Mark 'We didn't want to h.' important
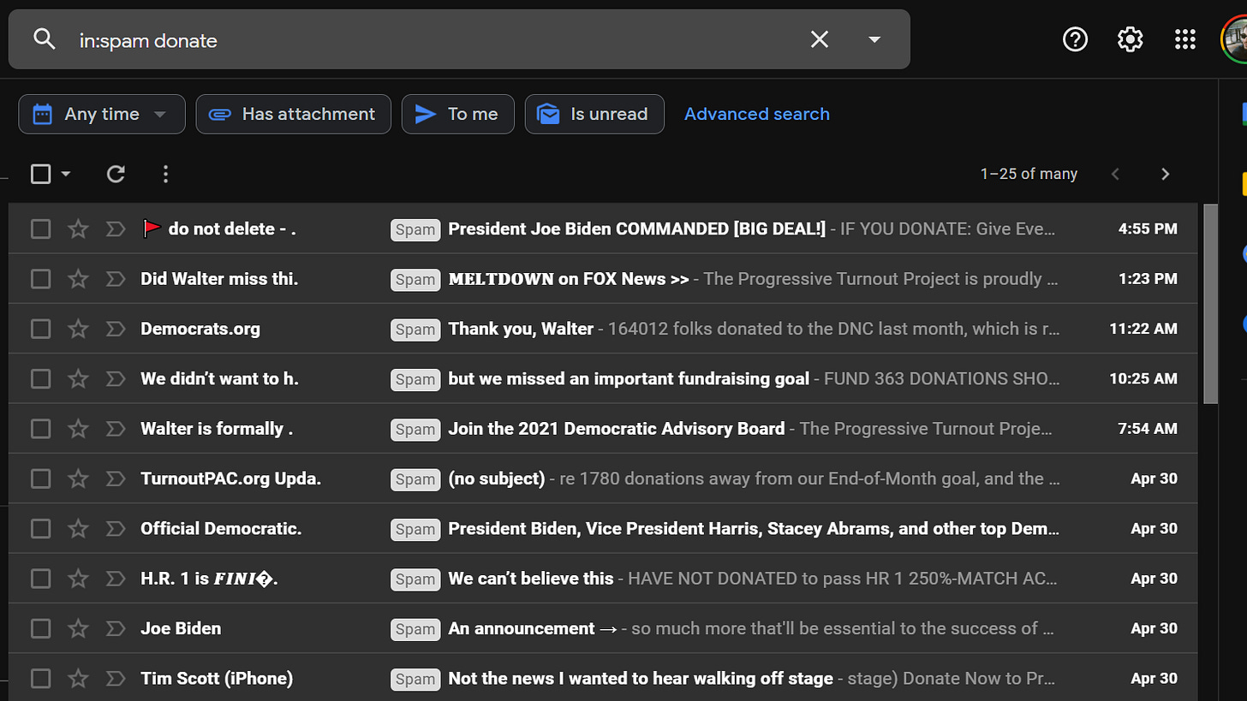 pos(115,377)
